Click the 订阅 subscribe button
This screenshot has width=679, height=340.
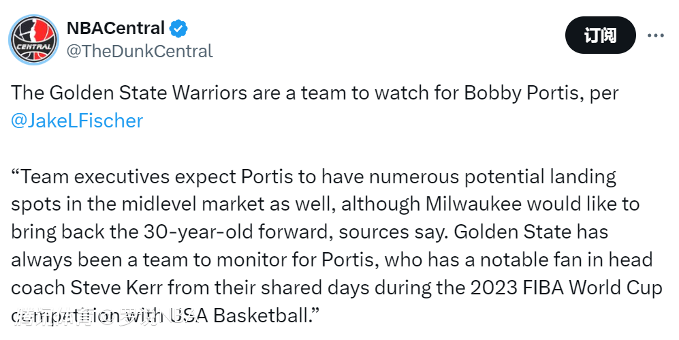pyautogui.click(x=600, y=36)
